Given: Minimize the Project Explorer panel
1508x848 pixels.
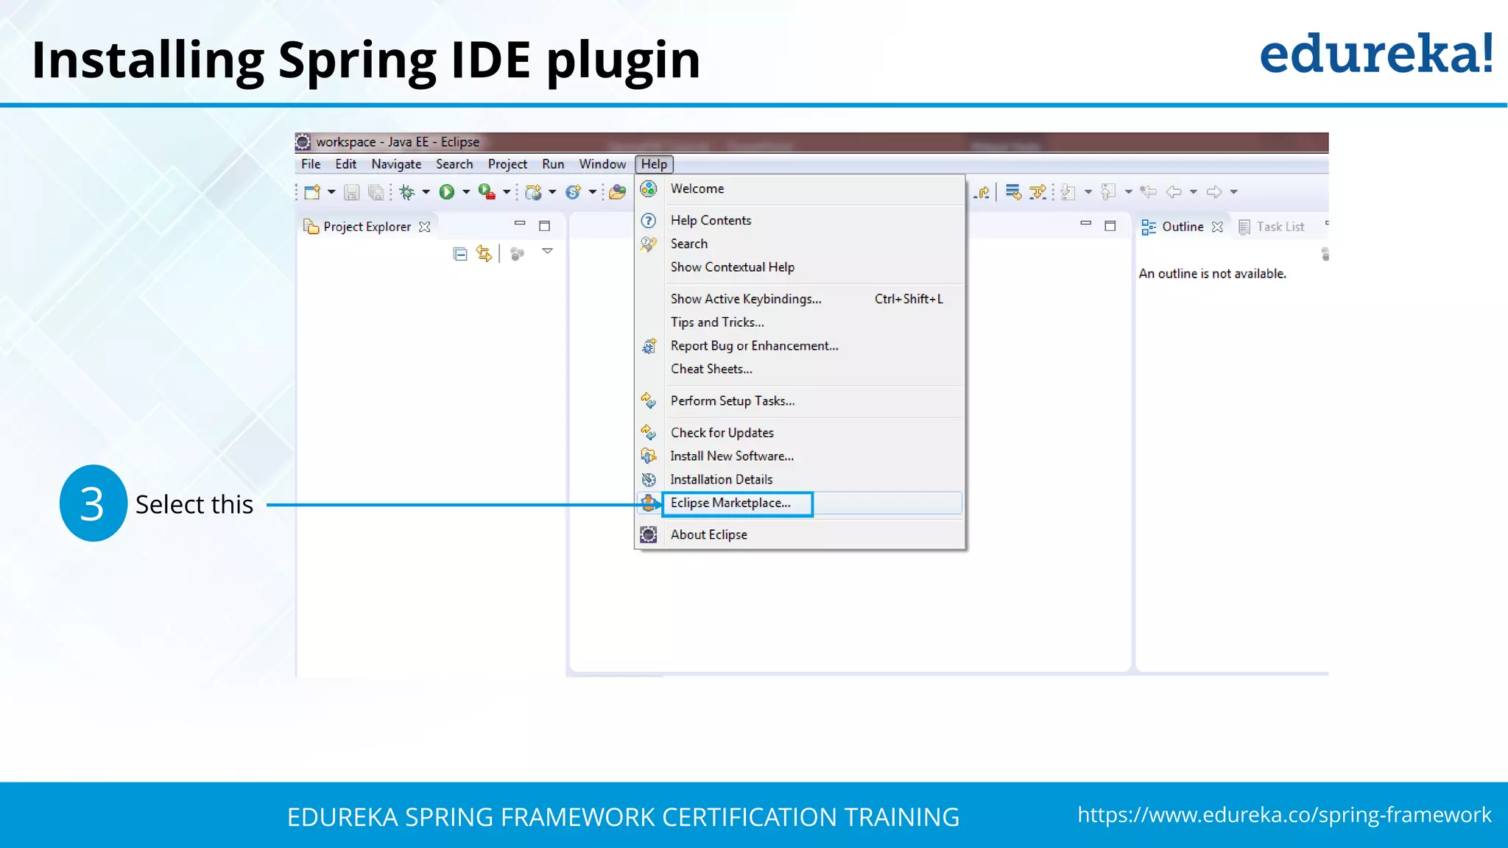Looking at the screenshot, I should (x=520, y=223).
